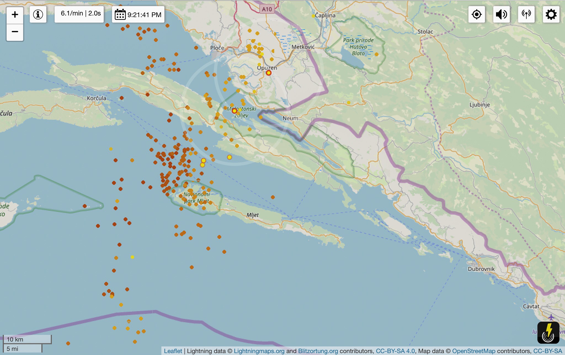Click the airport icon near Cavtat
565x355 pixels.
[x=551, y=317]
